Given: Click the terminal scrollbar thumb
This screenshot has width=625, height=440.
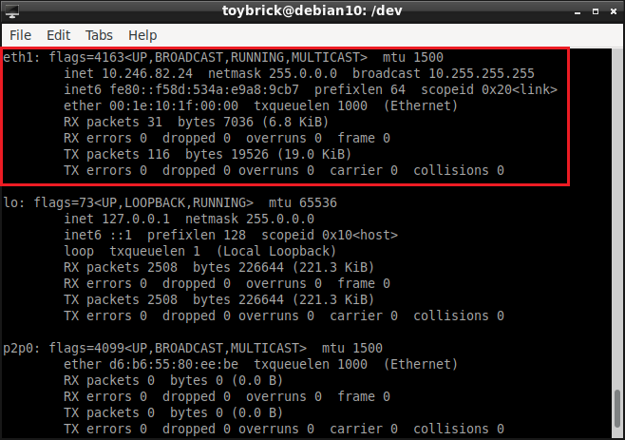Looking at the screenshot, I should 617,409.
